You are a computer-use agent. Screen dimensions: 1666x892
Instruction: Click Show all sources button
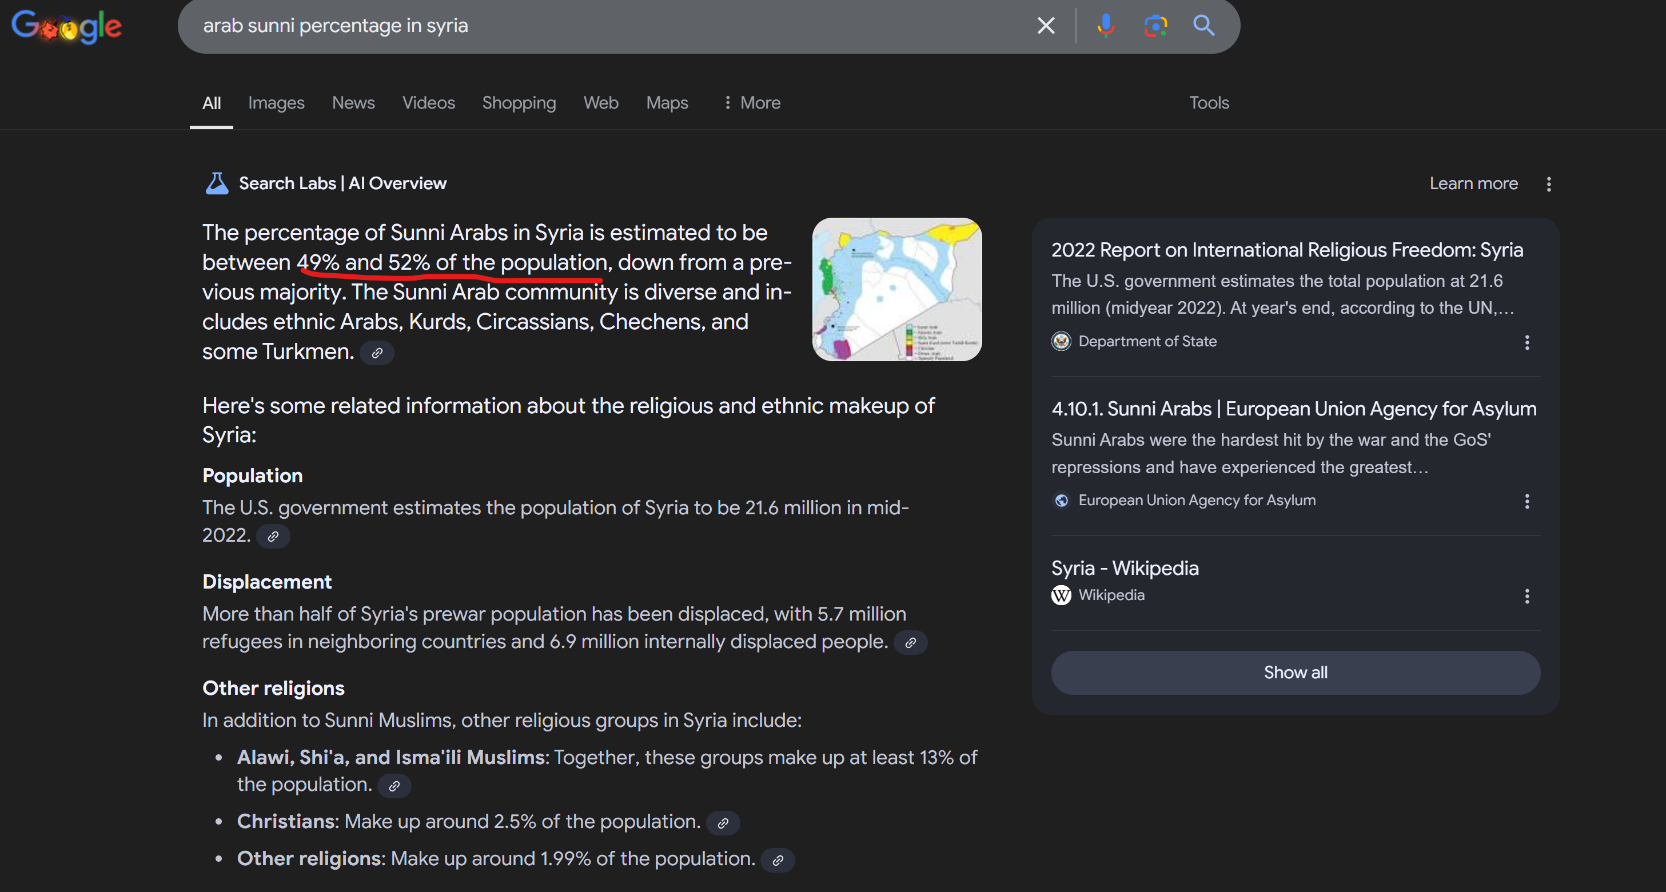tap(1295, 673)
